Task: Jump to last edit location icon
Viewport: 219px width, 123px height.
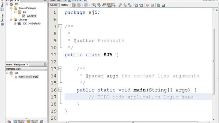Action: coord(74,5)
